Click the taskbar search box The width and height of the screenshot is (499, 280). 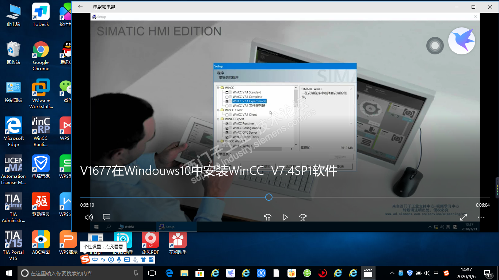80,273
